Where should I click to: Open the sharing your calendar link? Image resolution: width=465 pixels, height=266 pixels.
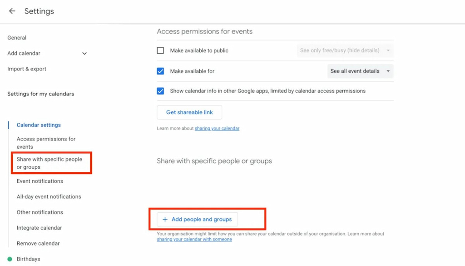click(x=217, y=128)
